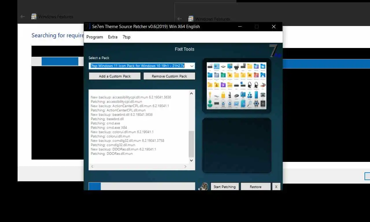This screenshot has width=370, height=222.
Task: Minimize the Se7en Theme Source Patcher window
Action: 240,27
